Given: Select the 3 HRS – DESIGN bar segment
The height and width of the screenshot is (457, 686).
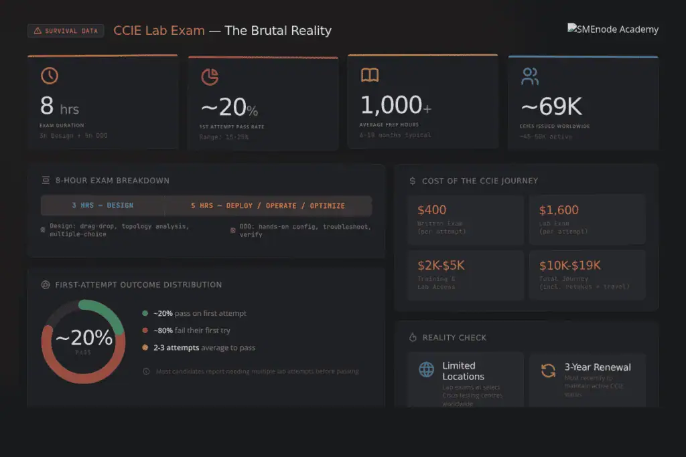Looking at the screenshot, I should tap(102, 205).
